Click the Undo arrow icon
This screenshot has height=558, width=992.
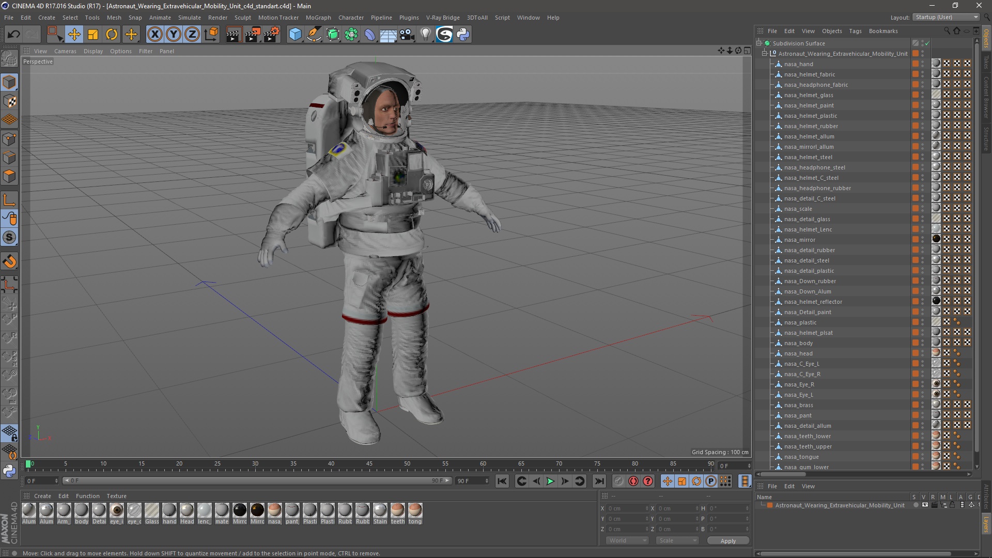click(x=13, y=35)
